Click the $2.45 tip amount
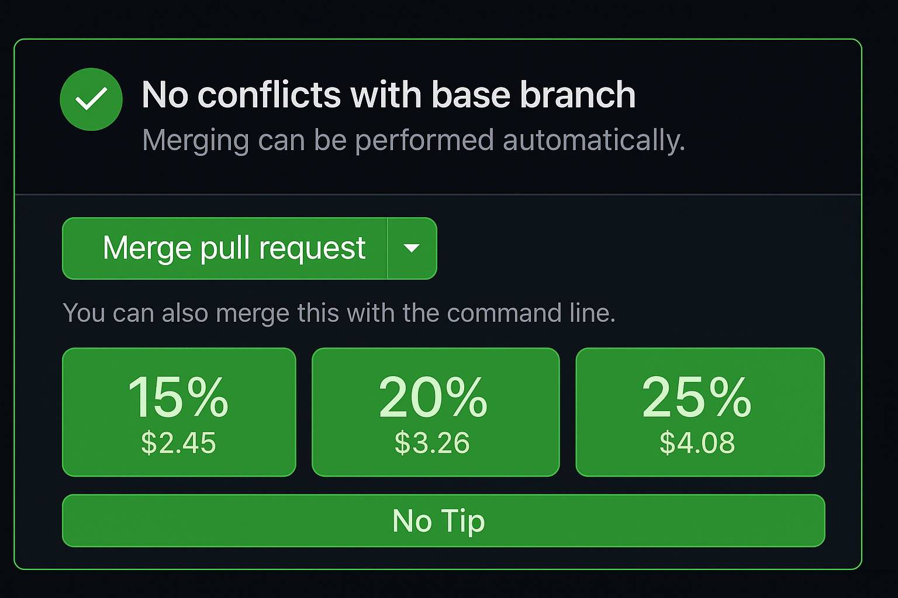Screen dimensions: 898x598 (x=178, y=443)
